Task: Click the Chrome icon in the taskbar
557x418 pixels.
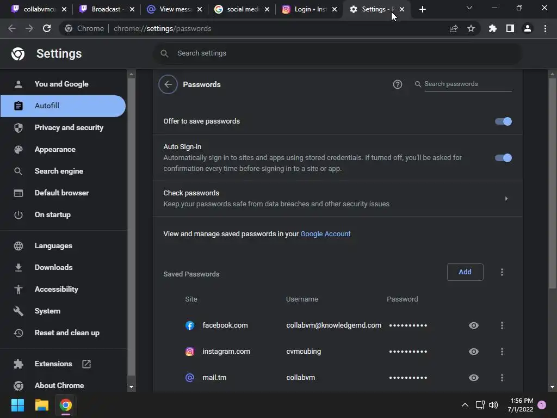Action: (66, 405)
